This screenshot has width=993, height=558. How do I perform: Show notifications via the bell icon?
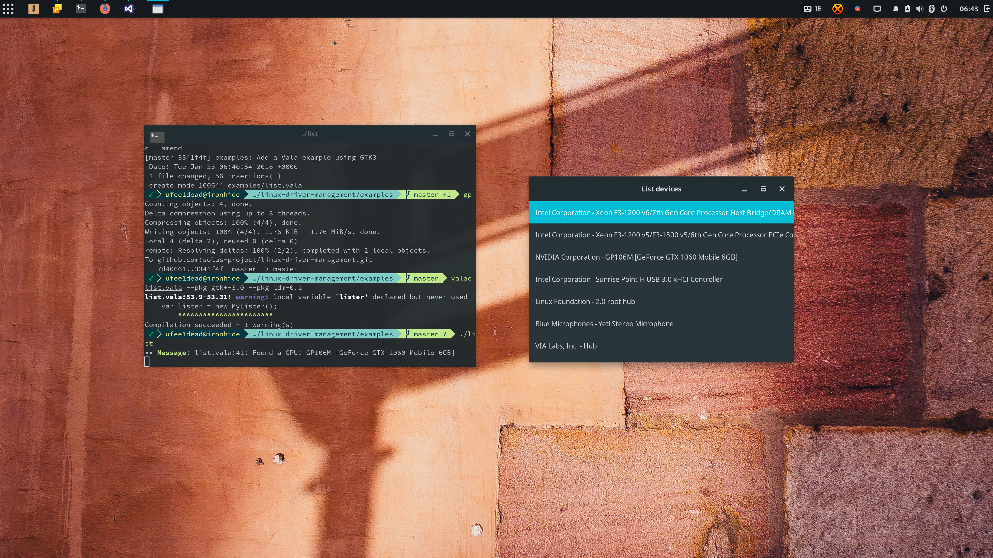coord(896,9)
